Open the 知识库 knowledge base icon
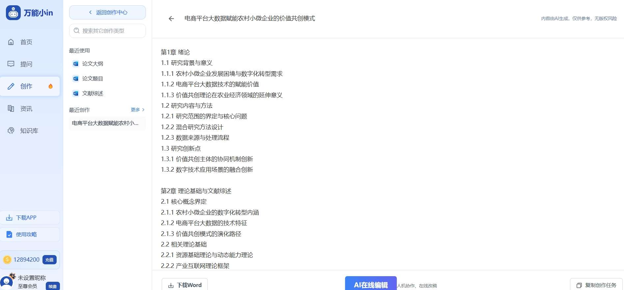This screenshot has width=624, height=290. point(11,130)
